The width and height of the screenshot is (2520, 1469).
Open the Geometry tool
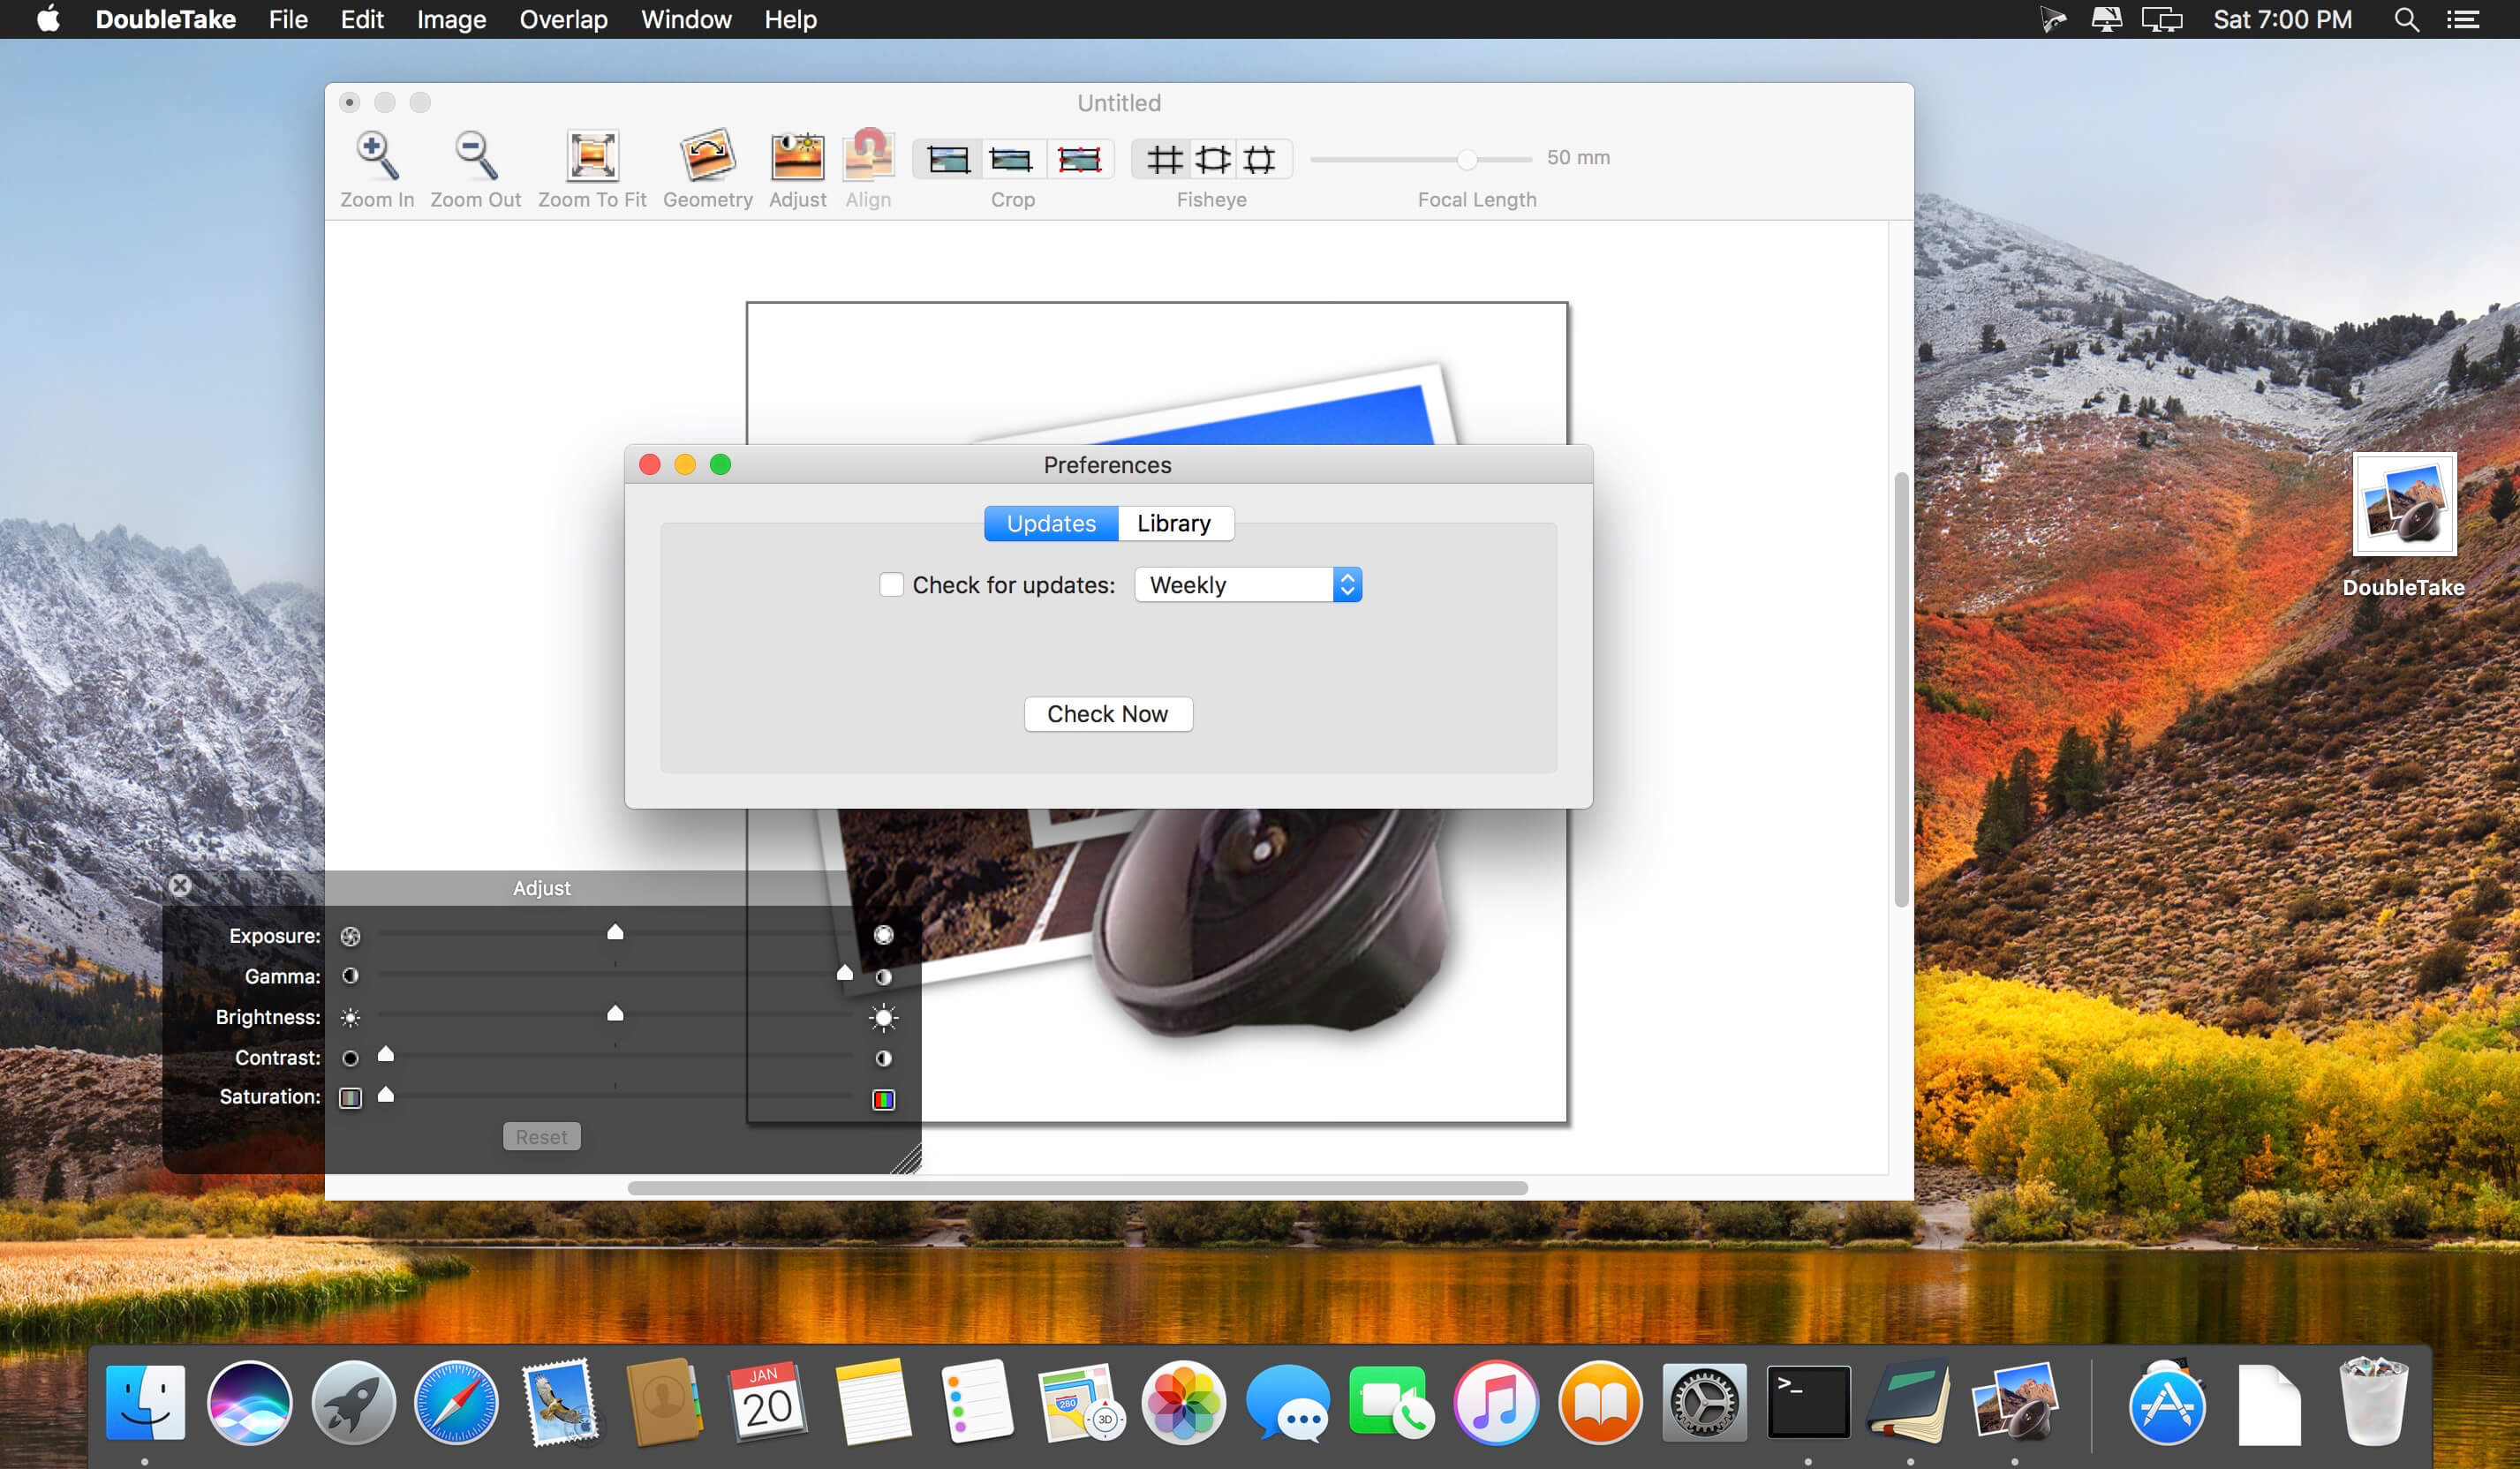[707, 157]
